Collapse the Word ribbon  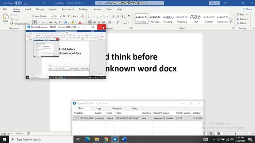253,28
